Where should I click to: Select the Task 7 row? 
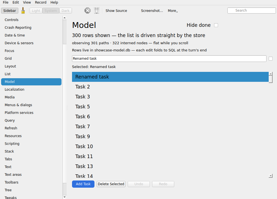point(170,127)
